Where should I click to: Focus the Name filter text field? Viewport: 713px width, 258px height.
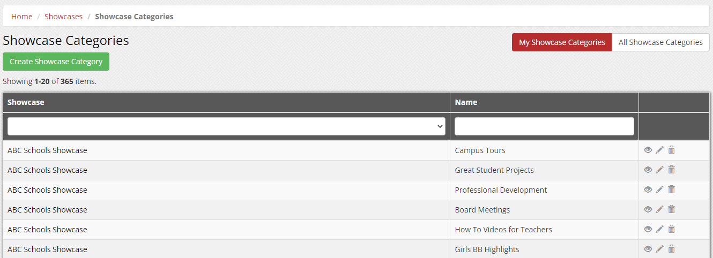544,126
